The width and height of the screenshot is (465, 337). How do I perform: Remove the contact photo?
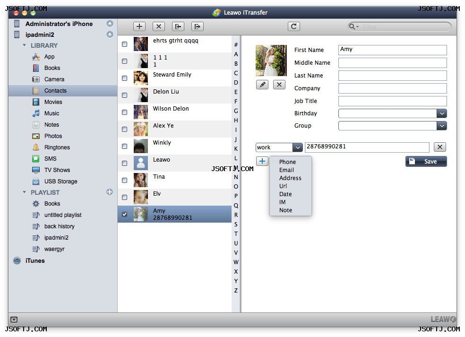coord(279,85)
